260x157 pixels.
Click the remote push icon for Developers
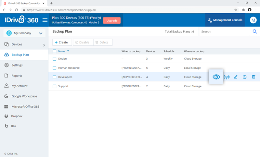tap(227, 77)
